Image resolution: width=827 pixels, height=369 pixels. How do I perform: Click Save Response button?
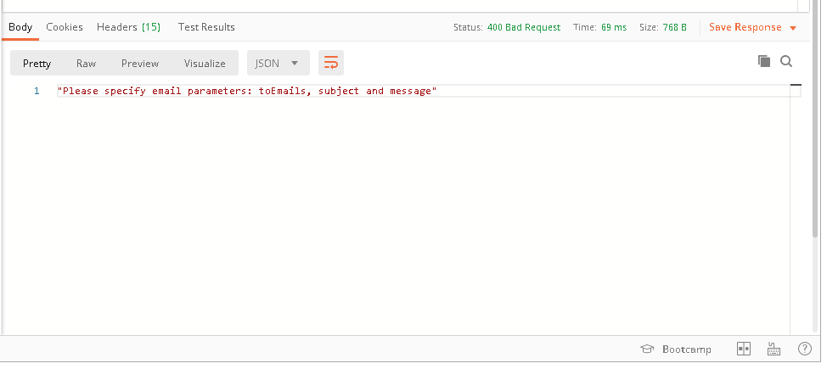tap(745, 27)
